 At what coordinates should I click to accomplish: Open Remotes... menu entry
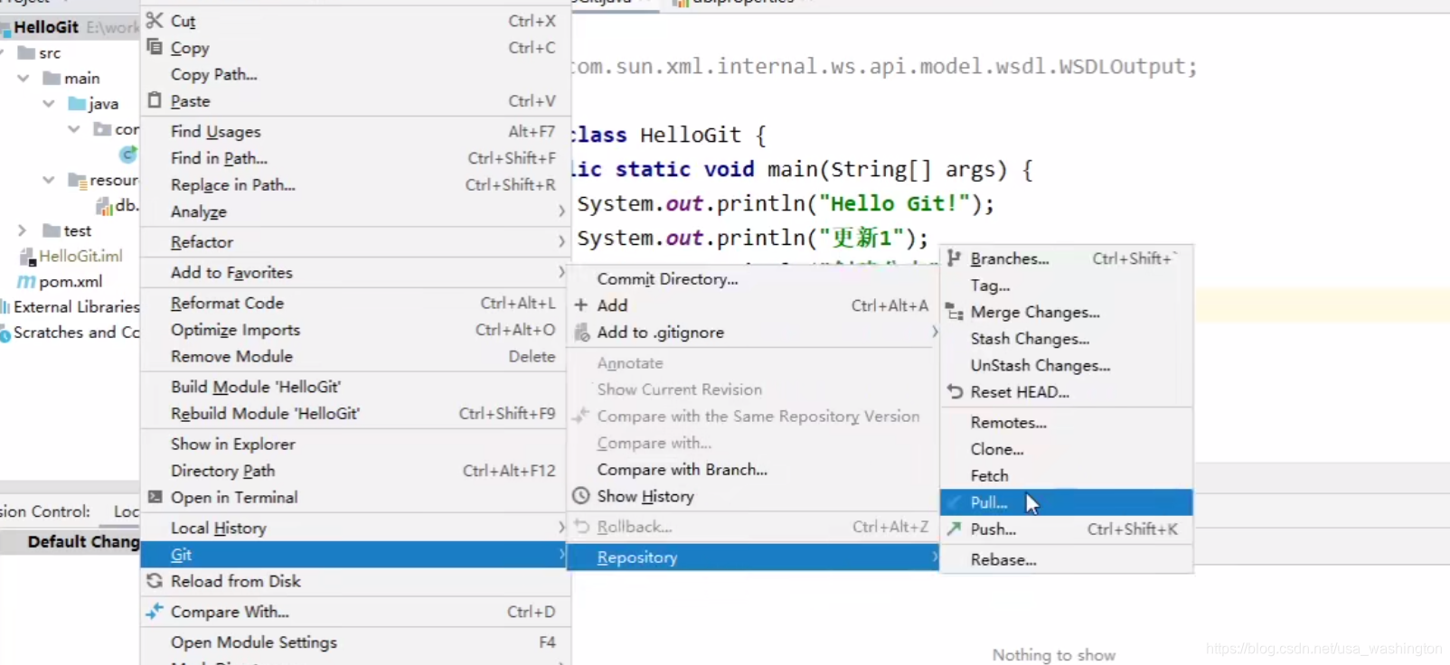click(1067, 423)
